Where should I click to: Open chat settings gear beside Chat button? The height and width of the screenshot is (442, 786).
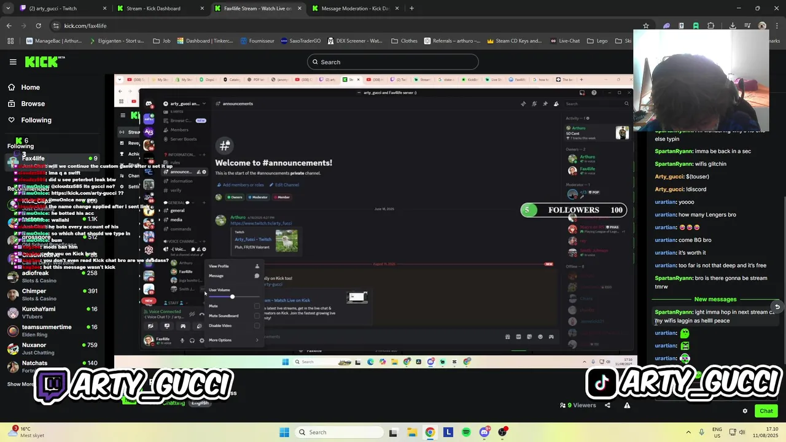pos(745,411)
